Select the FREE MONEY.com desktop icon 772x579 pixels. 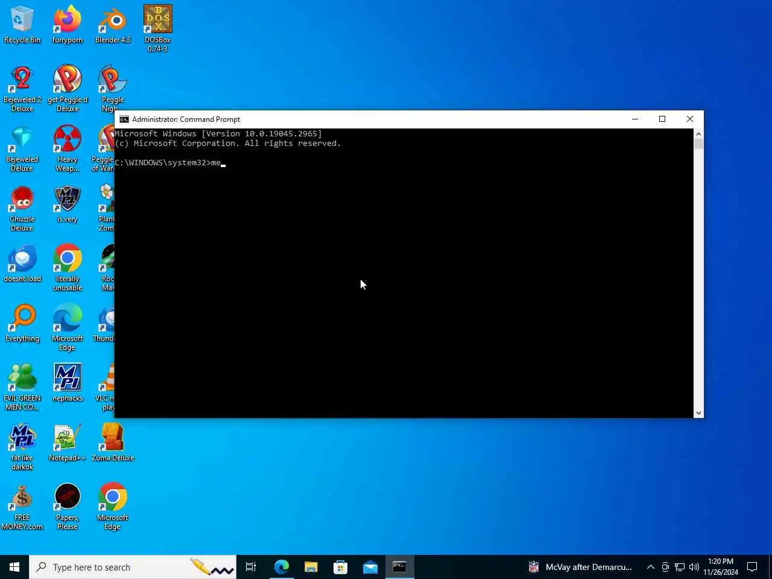pos(22,507)
